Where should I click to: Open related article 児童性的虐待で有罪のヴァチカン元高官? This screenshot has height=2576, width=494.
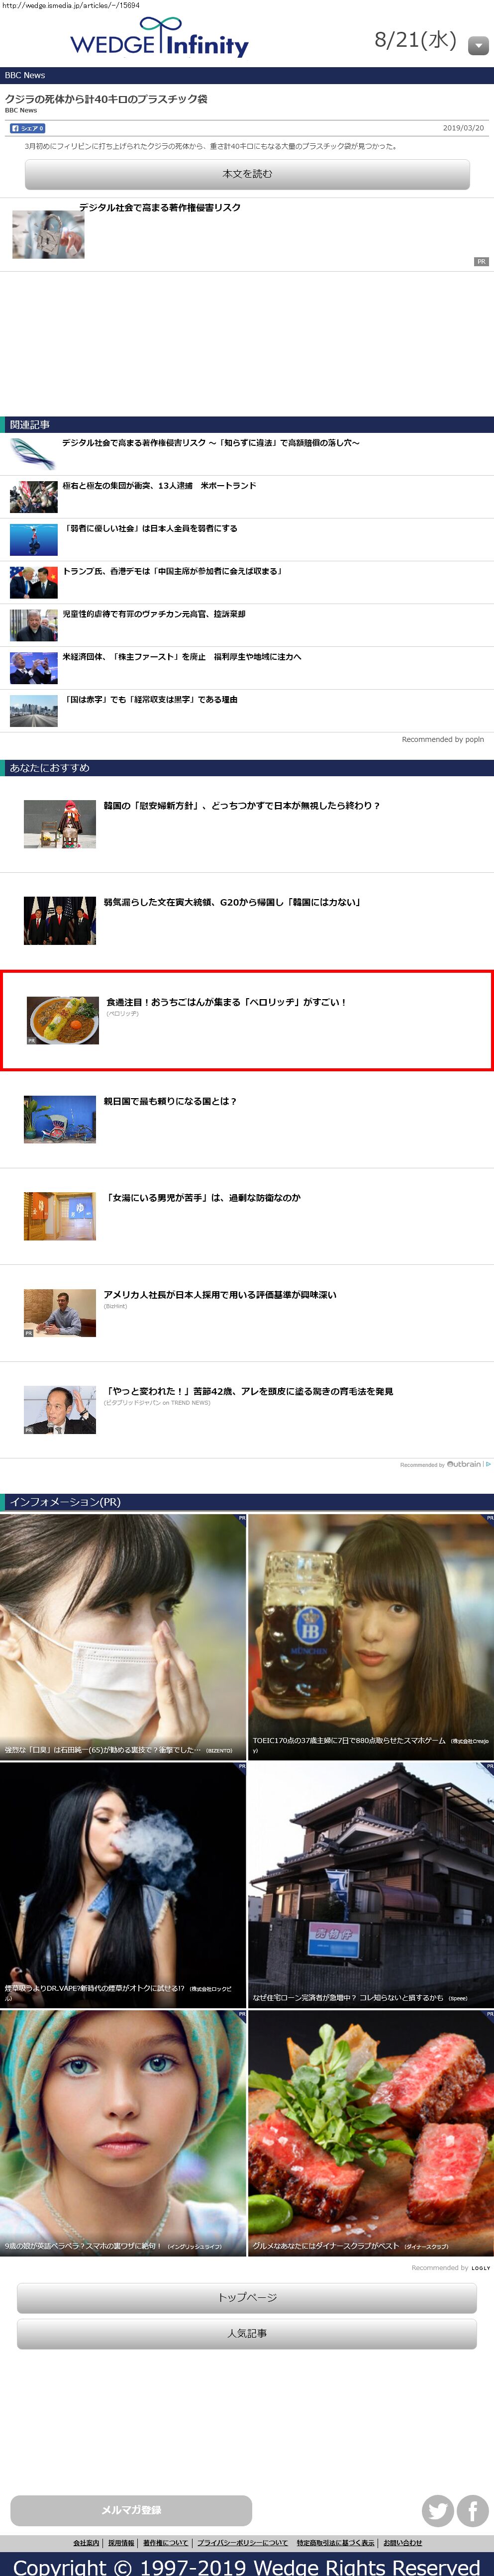[154, 614]
